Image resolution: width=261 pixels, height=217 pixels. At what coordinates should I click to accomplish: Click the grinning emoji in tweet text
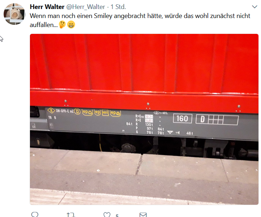71,25
